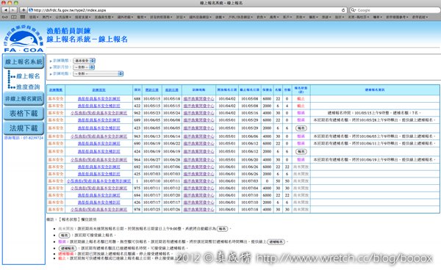Open course name link for class 963
Screen dimensions: 441x270
tap(98, 136)
